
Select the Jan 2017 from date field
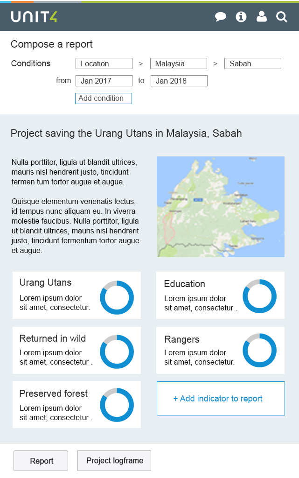tap(104, 81)
